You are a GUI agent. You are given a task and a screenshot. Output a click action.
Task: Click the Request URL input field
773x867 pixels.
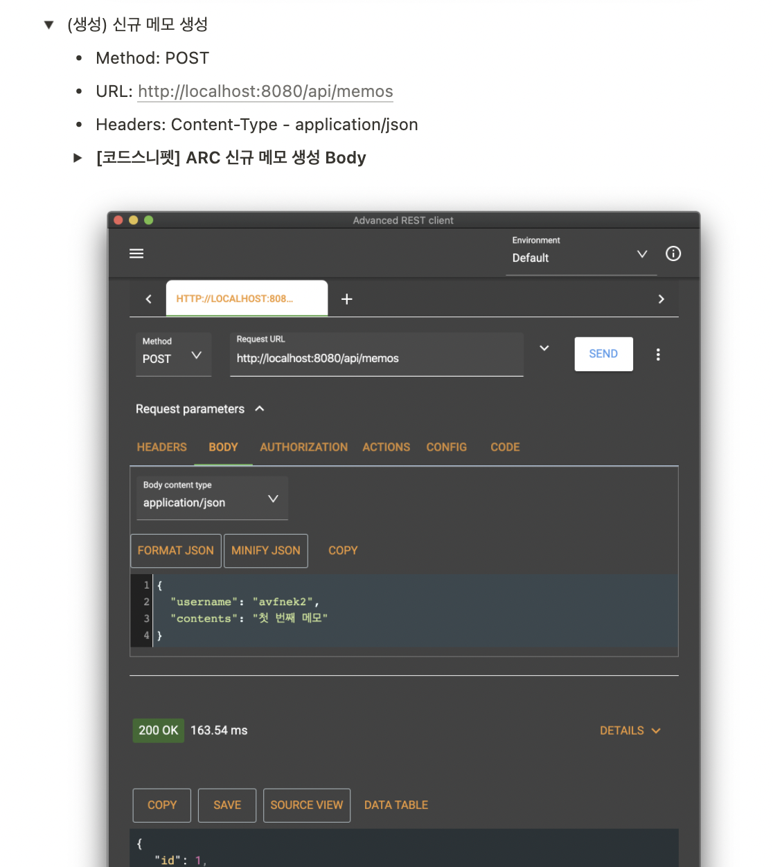[x=376, y=355]
